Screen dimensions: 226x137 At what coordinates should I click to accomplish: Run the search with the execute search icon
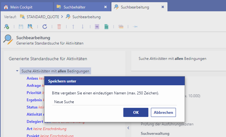pos(7,27)
